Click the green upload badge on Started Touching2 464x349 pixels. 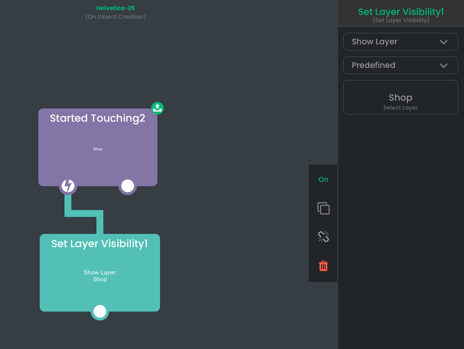coord(157,108)
